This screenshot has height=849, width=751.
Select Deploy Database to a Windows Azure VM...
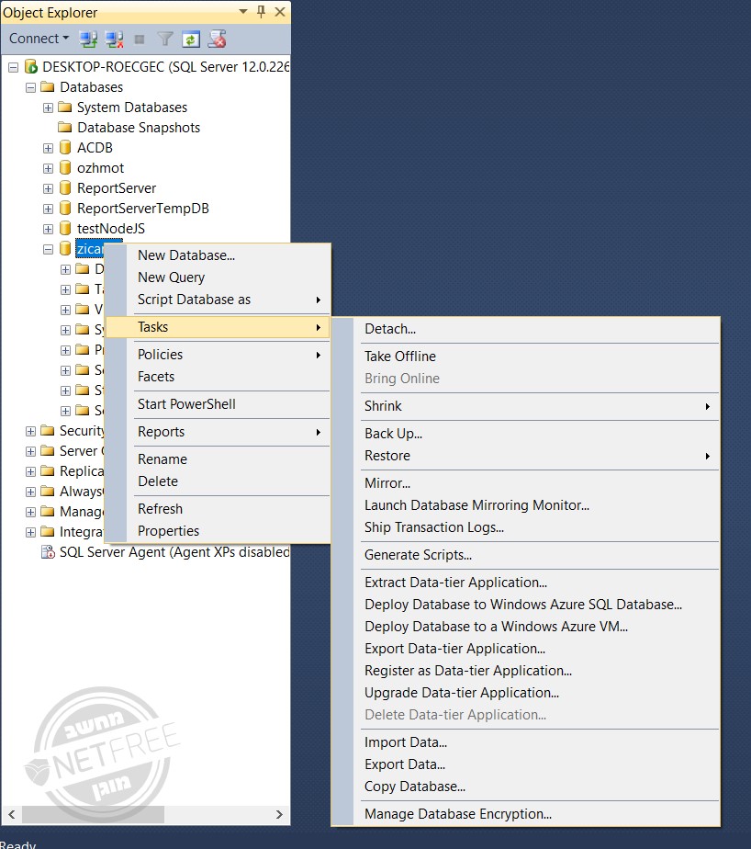pos(526,627)
